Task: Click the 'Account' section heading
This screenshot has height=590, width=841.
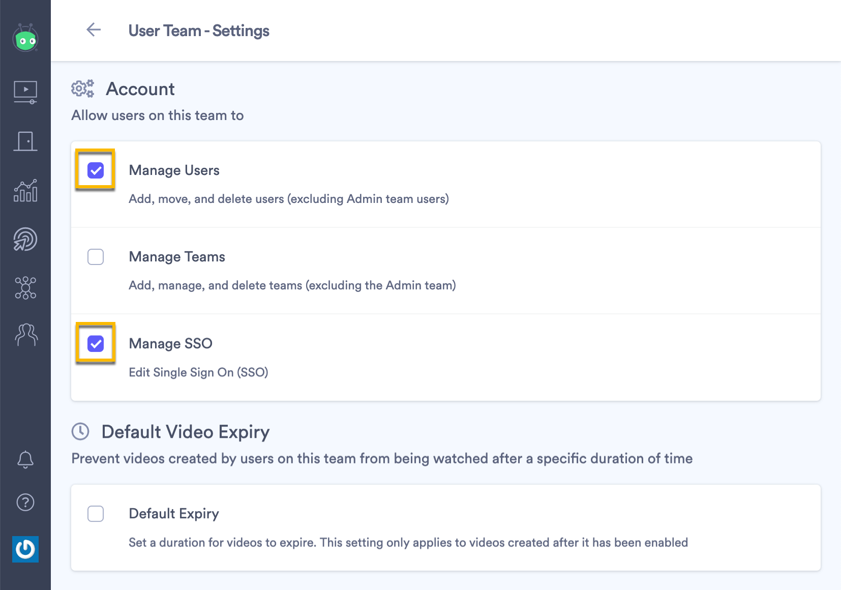Action: click(140, 89)
